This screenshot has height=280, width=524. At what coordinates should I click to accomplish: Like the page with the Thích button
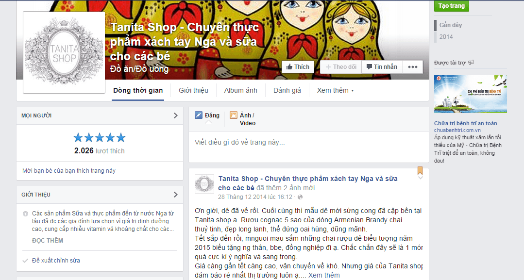click(298, 67)
